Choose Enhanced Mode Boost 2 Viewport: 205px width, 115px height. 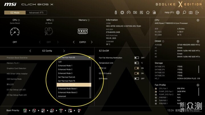[x=73, y=92]
